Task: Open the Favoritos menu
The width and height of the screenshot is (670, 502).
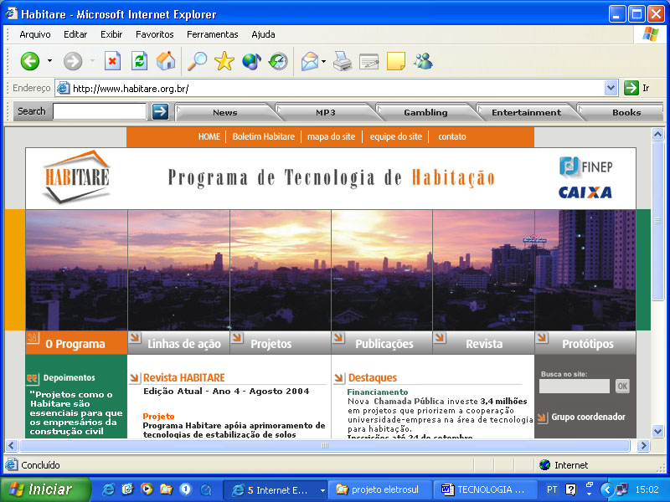Action: pos(155,34)
